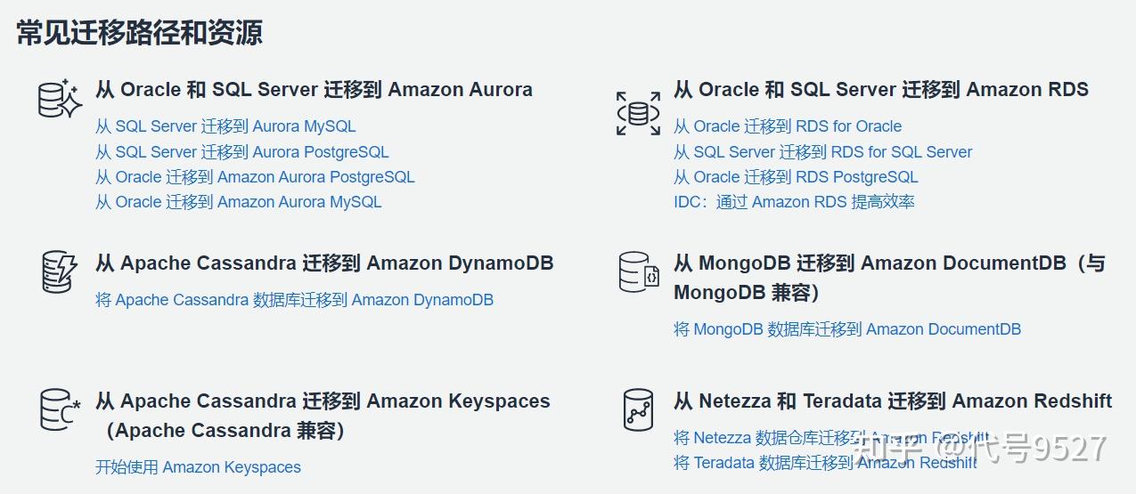Viewport: 1136px width, 494px height.
Task: Click heading 从 Oracle 和 SQL Server 迁移到 Amazon Aurora
Action: pos(314,90)
